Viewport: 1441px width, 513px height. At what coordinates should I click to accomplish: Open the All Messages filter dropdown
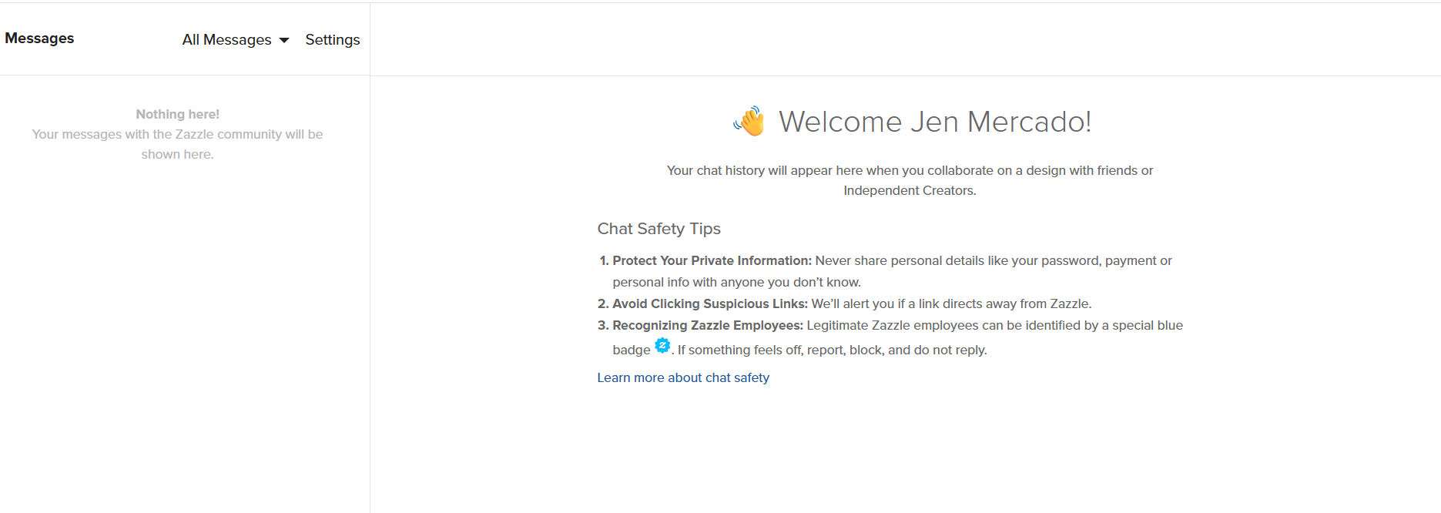(x=235, y=40)
